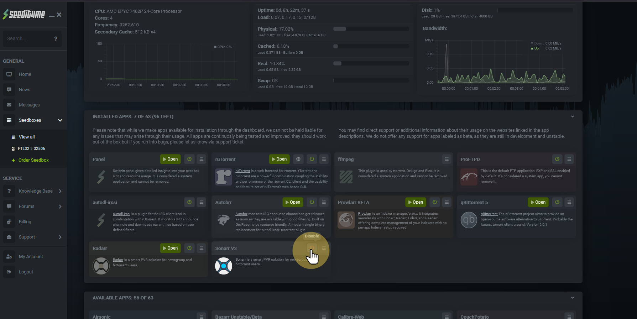Click the Prowlarr description link
The height and width of the screenshot is (319, 637).
[x=365, y=214]
